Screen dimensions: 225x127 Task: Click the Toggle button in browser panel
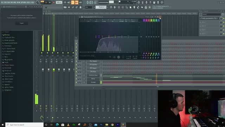click(x=21, y=23)
